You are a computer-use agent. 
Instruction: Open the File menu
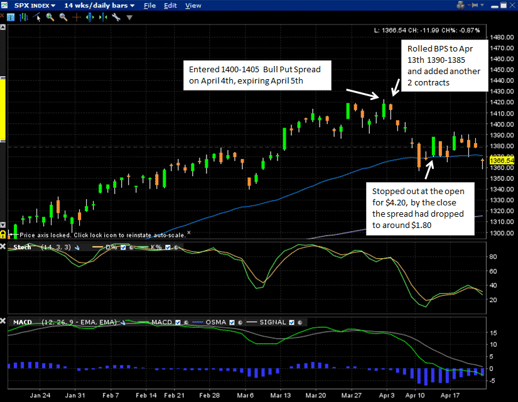(x=149, y=5)
